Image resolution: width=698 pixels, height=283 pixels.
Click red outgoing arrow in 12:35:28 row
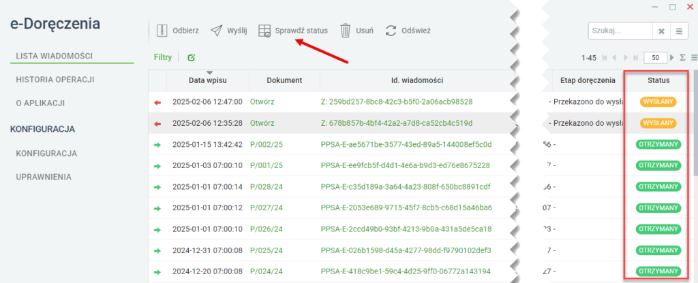(157, 123)
